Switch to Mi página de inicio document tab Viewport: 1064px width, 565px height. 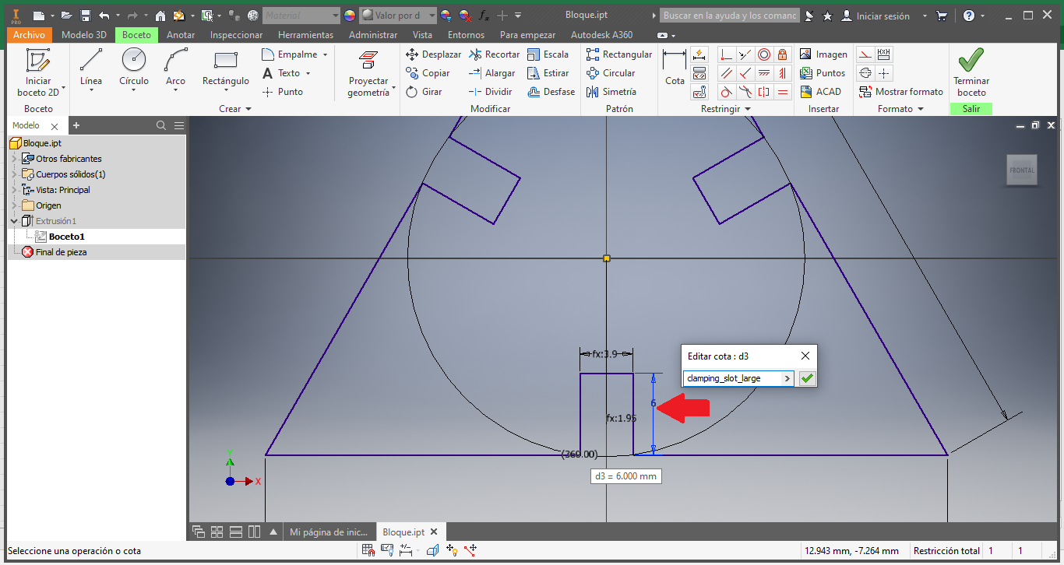point(328,532)
